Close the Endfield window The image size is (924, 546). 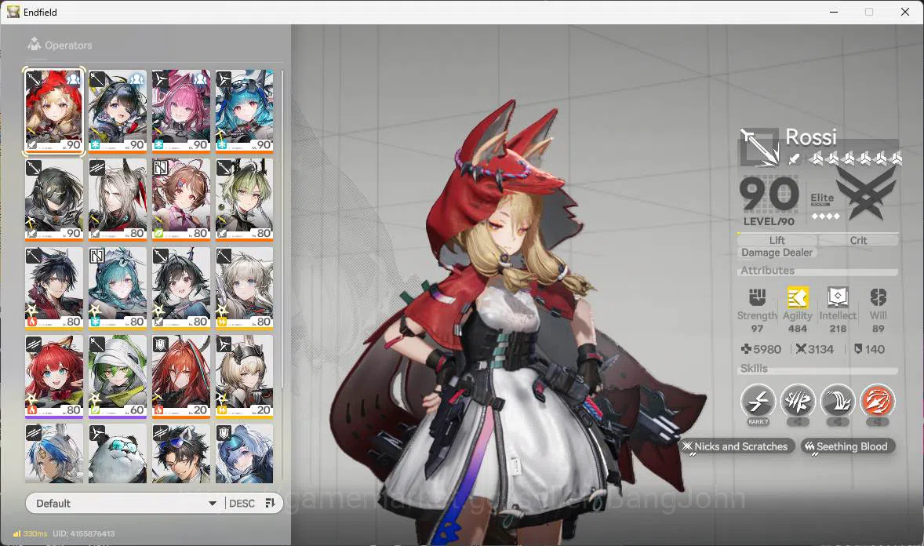tap(905, 12)
